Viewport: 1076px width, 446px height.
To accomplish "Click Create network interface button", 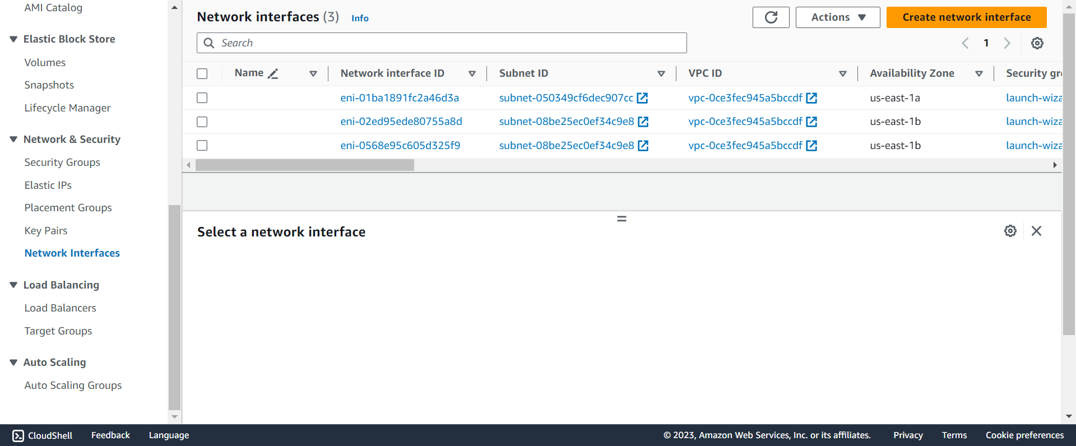I will tap(967, 17).
